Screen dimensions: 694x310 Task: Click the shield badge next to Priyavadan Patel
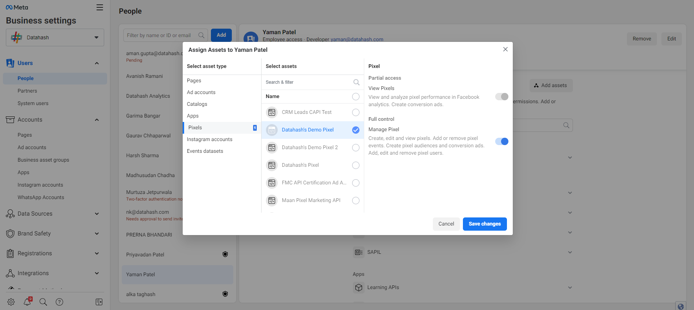coord(225,254)
